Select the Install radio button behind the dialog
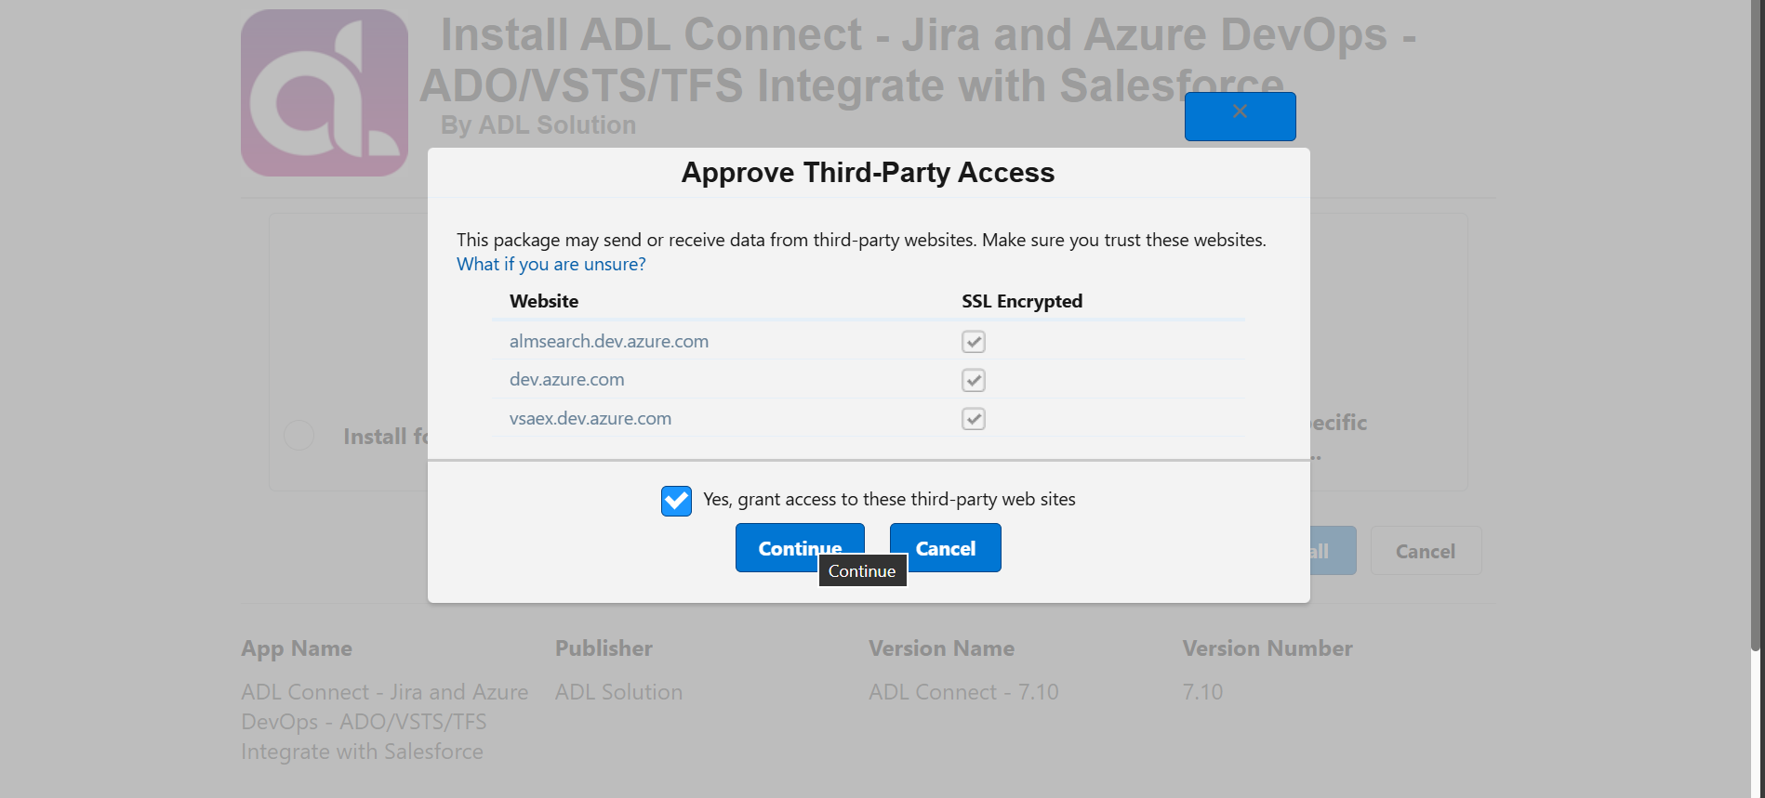1765x798 pixels. [299, 435]
